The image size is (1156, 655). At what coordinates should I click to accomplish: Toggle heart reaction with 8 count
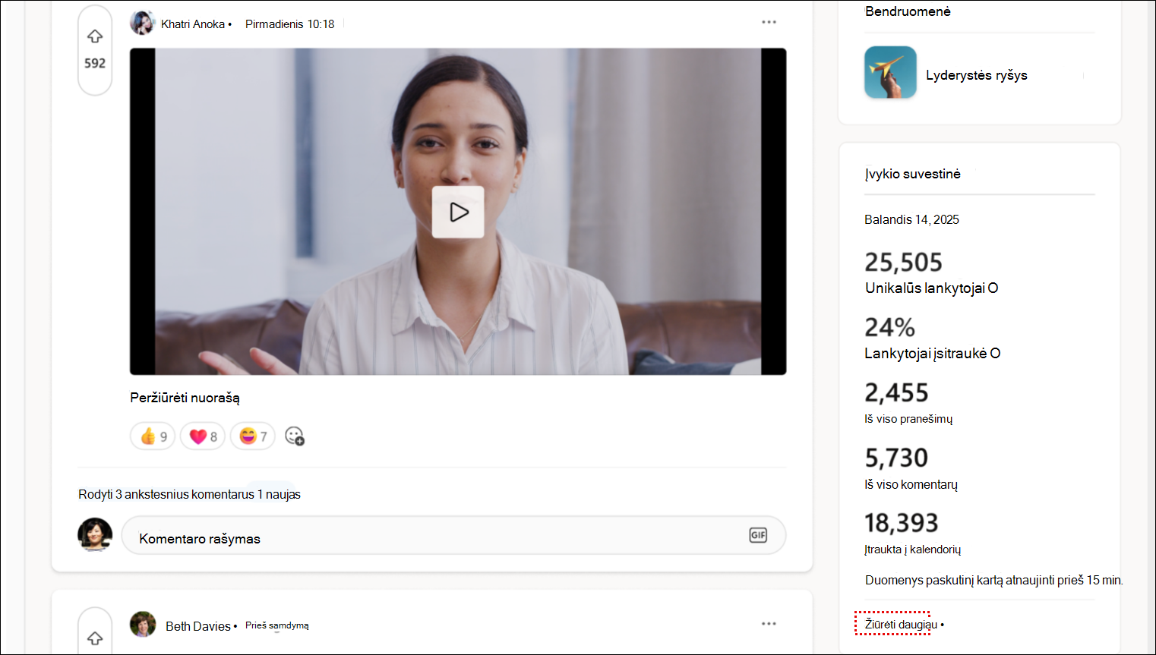pyautogui.click(x=203, y=436)
